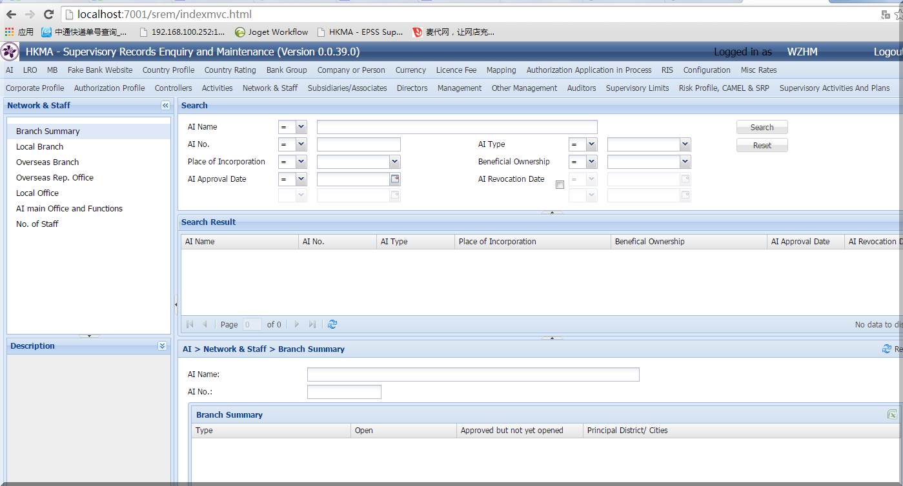Click the browser reload button
Viewport: 903px width, 486px height.
(x=48, y=14)
